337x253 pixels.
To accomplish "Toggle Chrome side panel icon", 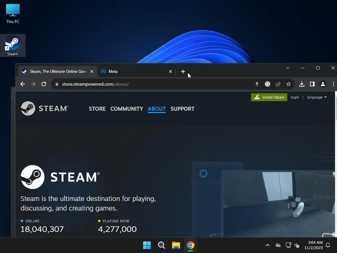I will (312, 84).
